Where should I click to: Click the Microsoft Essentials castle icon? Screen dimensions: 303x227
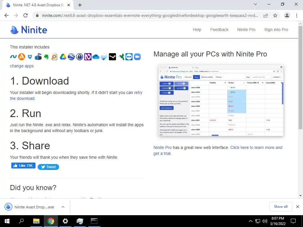(38, 57)
